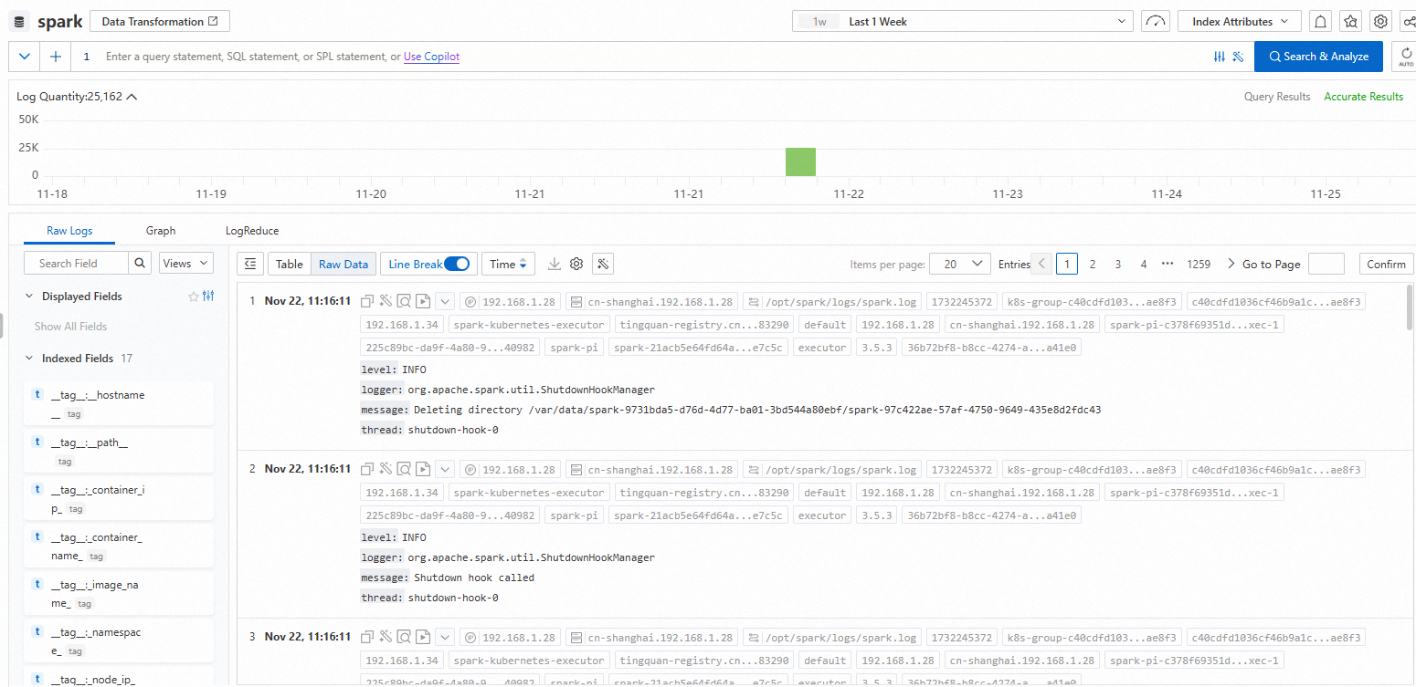The width and height of the screenshot is (1416, 687).
Task: Collapse the Log Quantity histogram chevron
Action: 132,97
